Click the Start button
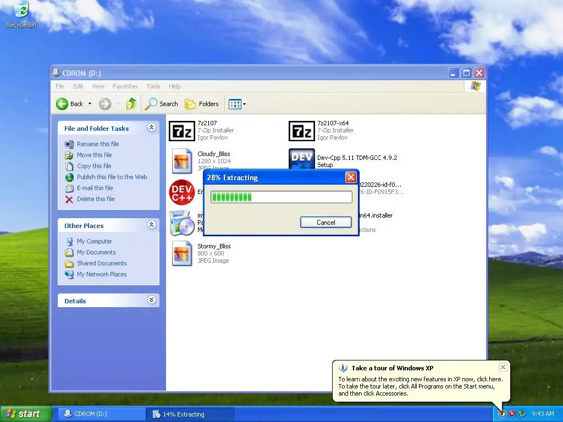 (x=26, y=414)
